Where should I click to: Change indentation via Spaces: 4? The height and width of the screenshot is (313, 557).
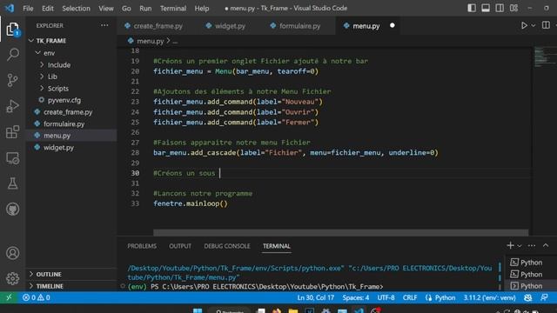pyautogui.click(x=356, y=297)
